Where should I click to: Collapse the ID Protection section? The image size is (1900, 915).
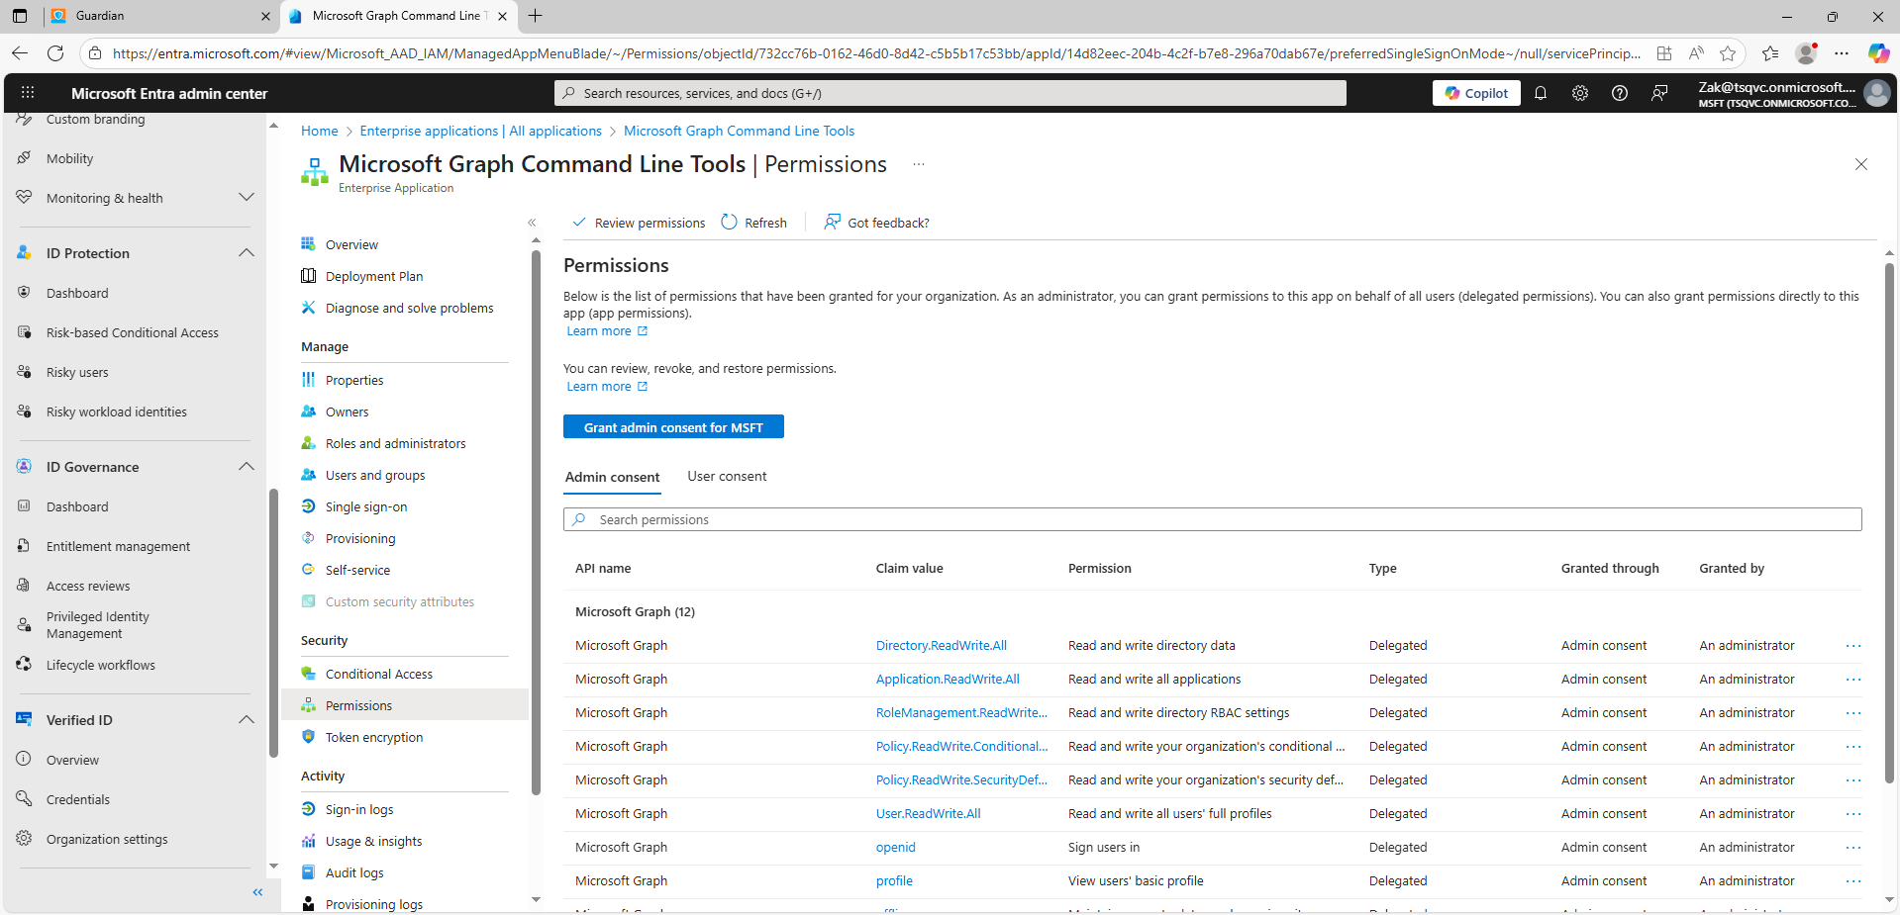247,253
